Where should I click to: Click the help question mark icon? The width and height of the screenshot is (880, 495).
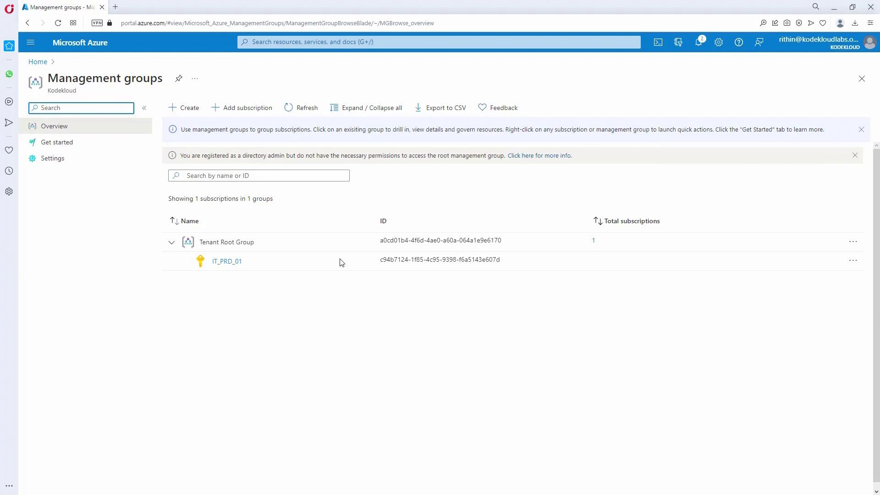coord(738,42)
